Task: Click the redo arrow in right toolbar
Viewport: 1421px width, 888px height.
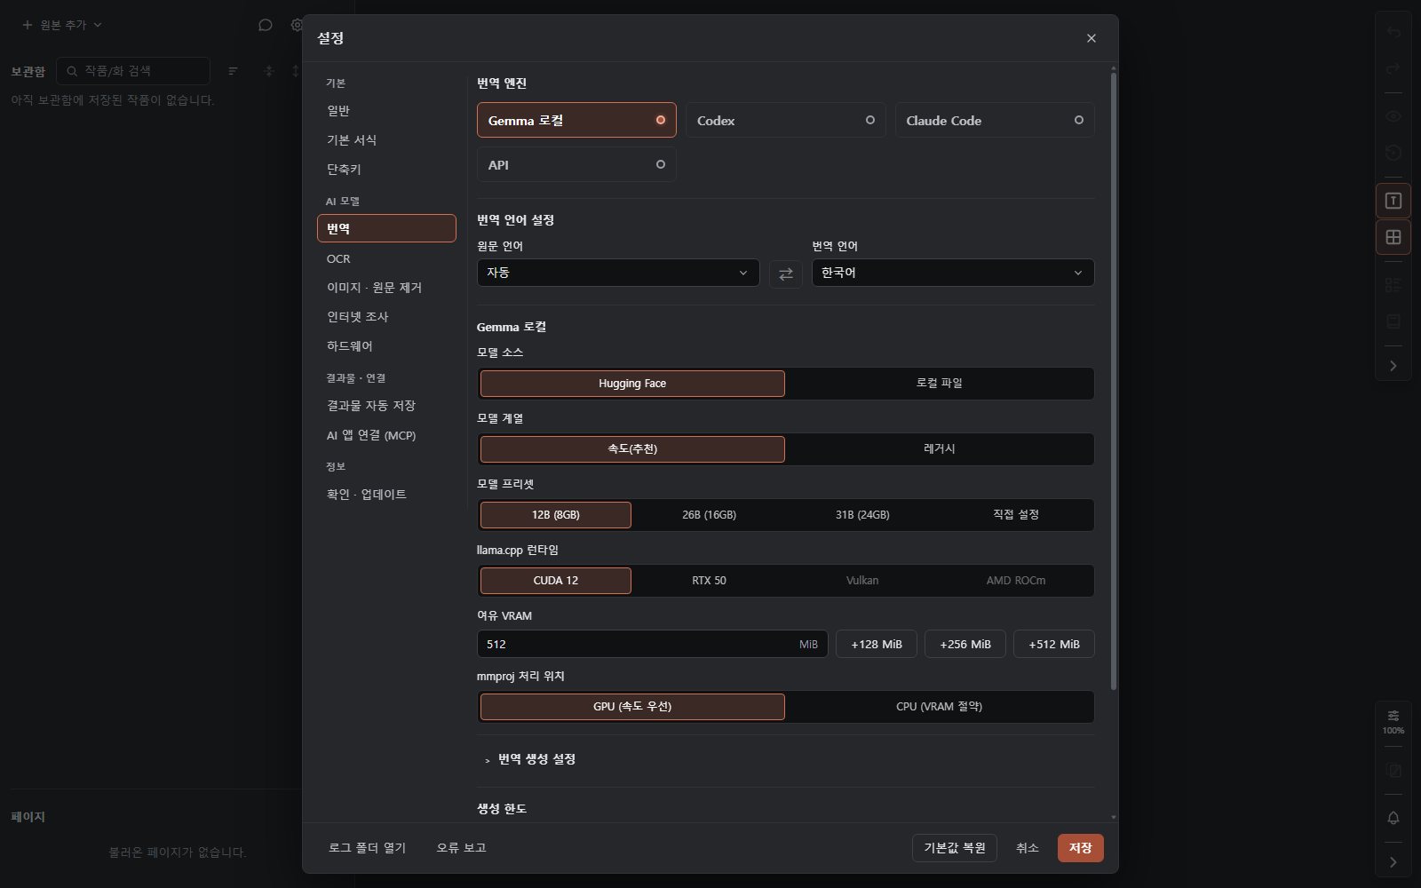Action: coord(1393,68)
